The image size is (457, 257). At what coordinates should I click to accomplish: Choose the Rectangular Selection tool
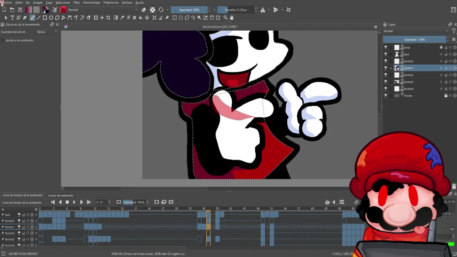(174, 17)
